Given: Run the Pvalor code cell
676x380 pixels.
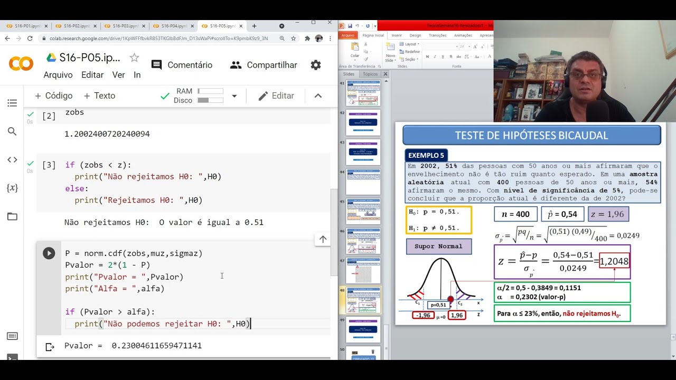Looking at the screenshot, I should 49,253.
